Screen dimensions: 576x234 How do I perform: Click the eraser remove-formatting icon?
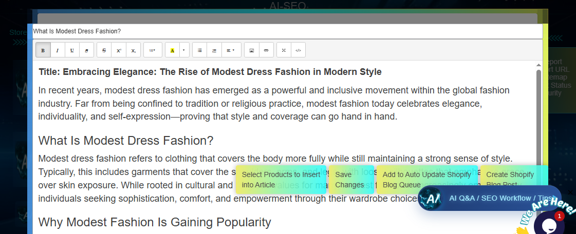86,50
